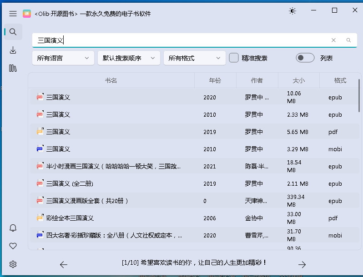
Task: Click author 陈磊·半... cell
Action: tap(257, 166)
